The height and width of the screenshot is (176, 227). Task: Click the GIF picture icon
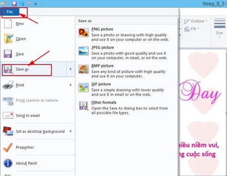84,87
